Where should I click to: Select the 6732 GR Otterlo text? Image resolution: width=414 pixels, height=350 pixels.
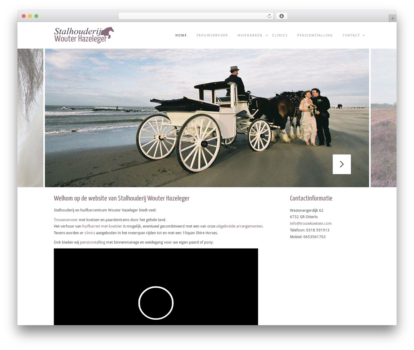click(304, 217)
